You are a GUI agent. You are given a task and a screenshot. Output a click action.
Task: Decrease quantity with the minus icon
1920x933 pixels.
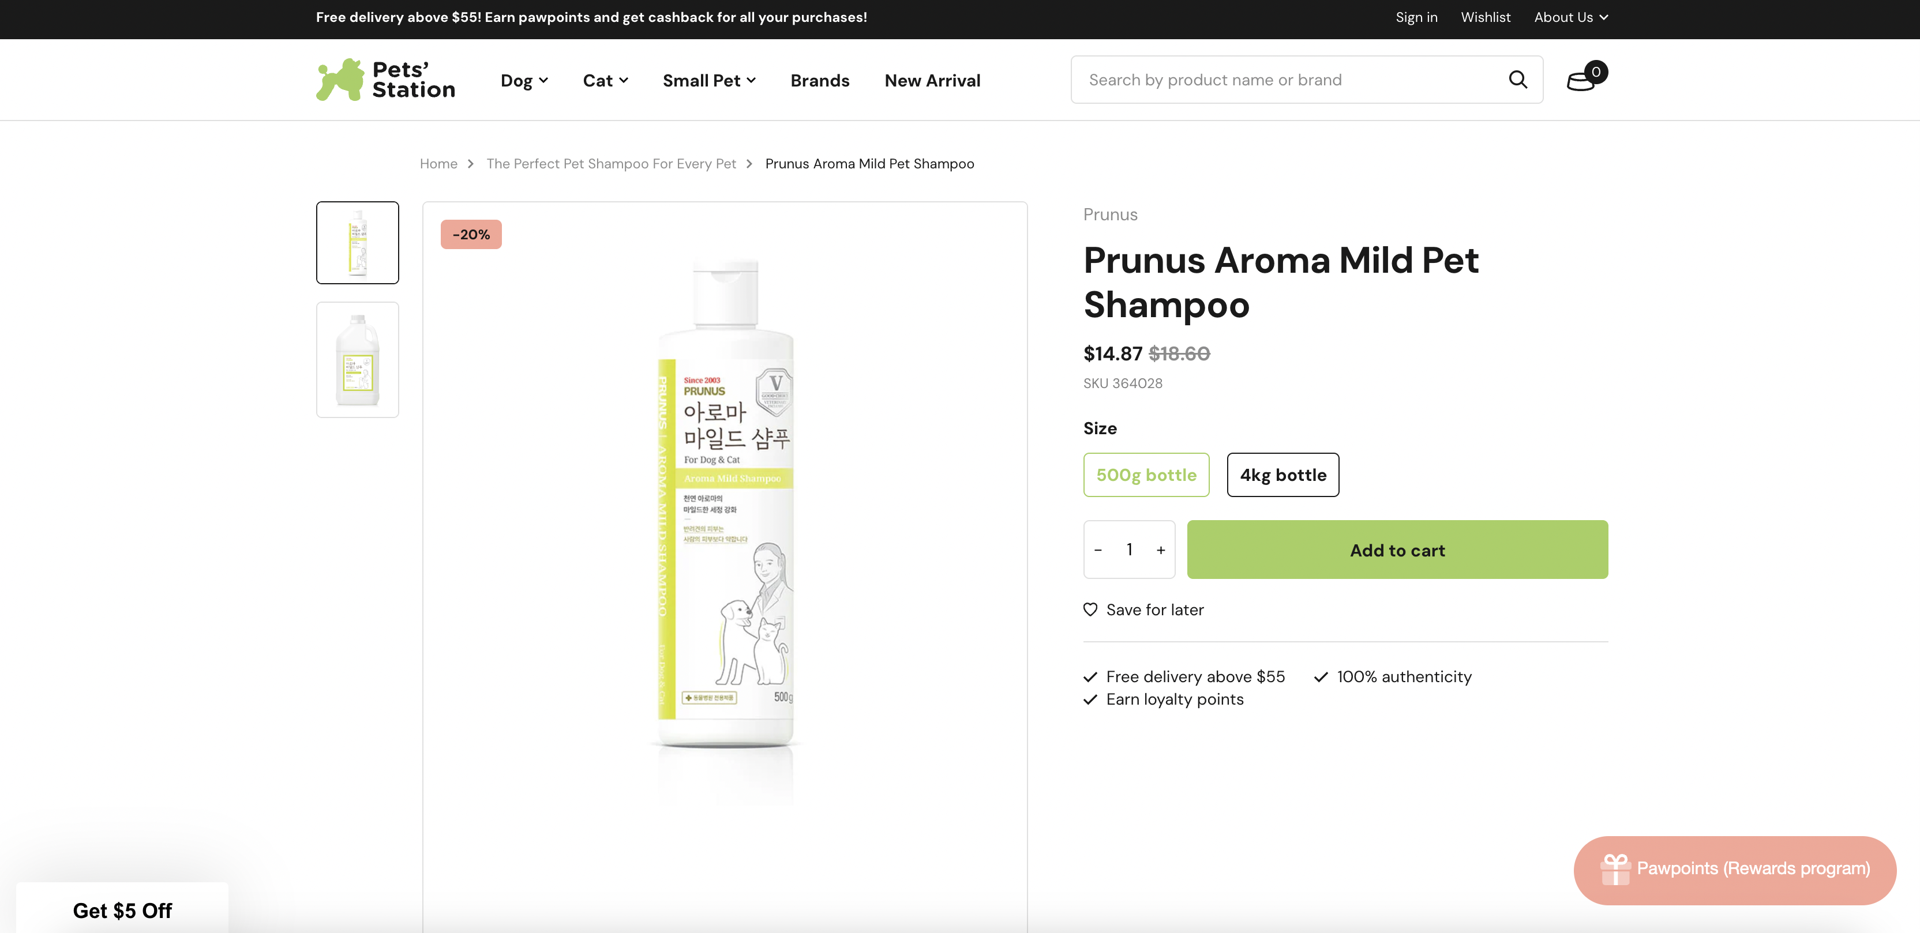[1098, 550]
